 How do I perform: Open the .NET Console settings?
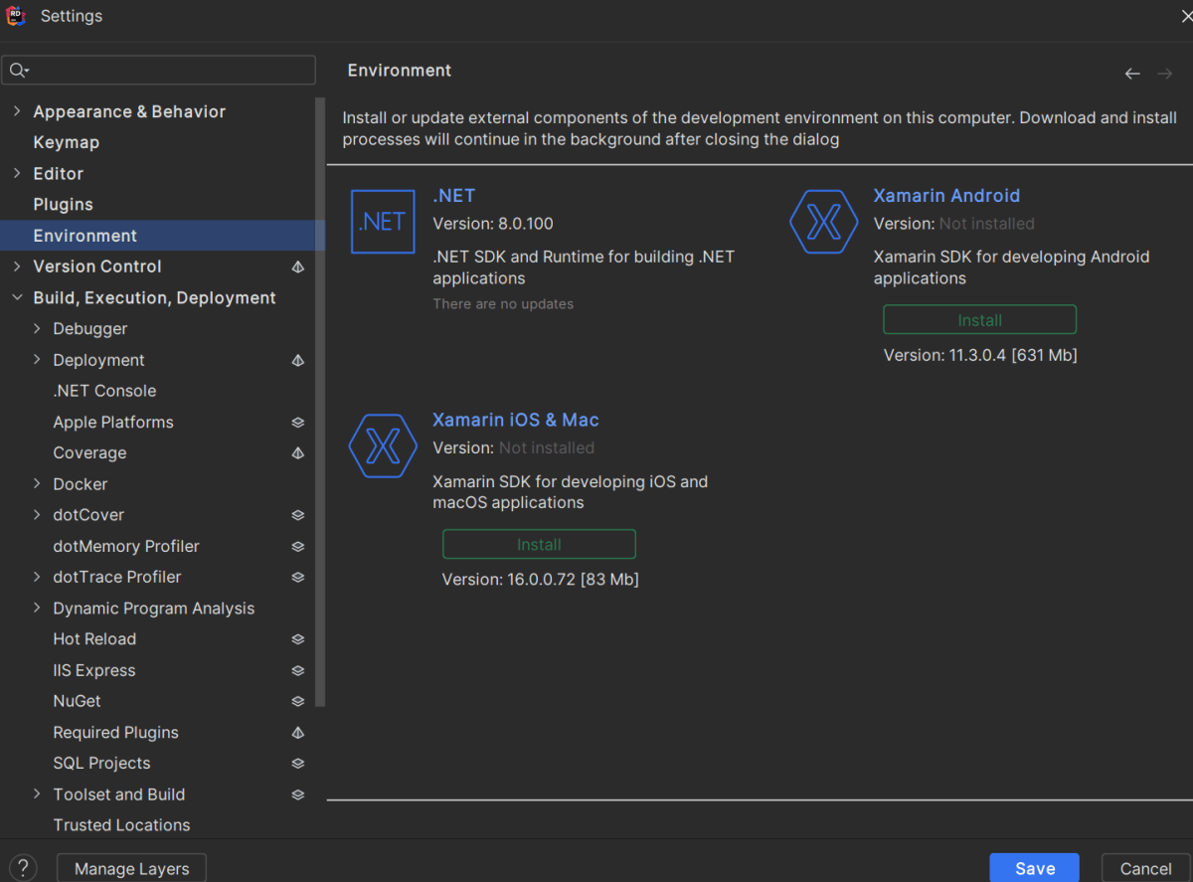coord(104,391)
